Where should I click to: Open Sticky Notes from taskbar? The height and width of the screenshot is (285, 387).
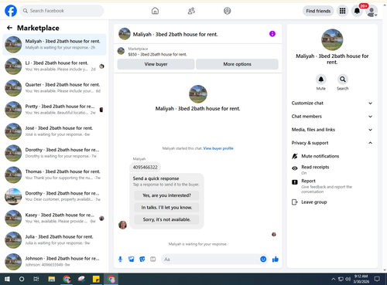(96, 279)
